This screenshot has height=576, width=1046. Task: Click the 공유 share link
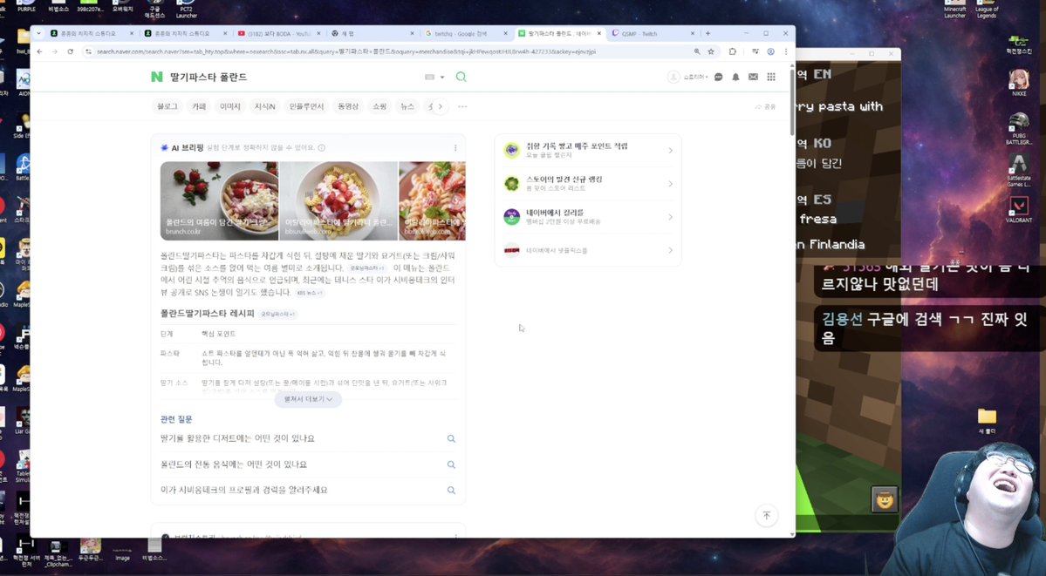click(x=766, y=106)
